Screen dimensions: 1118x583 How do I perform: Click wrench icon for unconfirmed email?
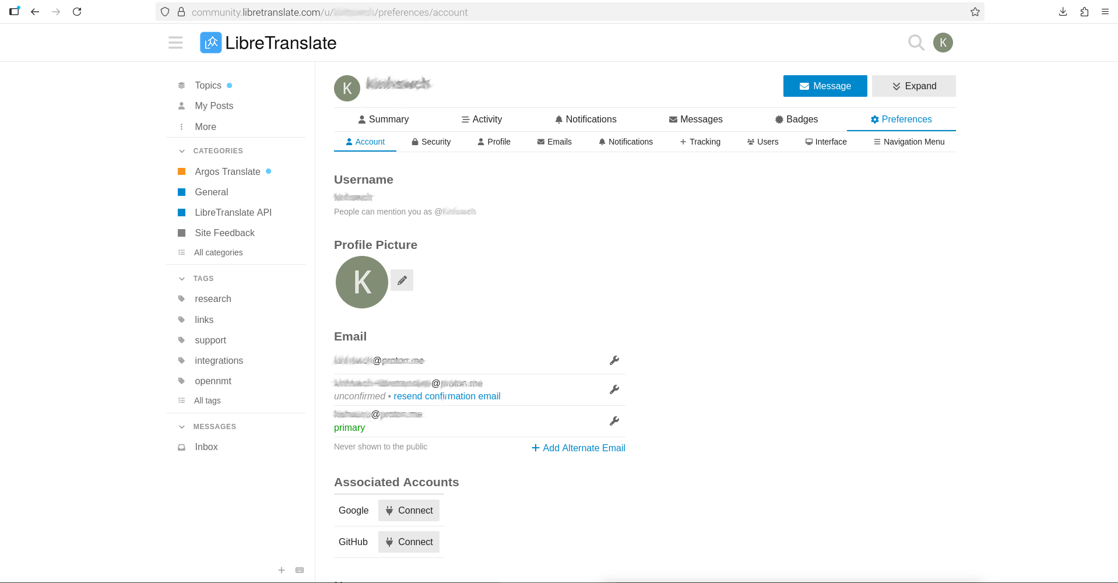click(x=614, y=389)
